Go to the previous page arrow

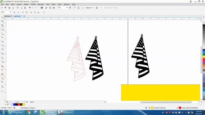12,102
